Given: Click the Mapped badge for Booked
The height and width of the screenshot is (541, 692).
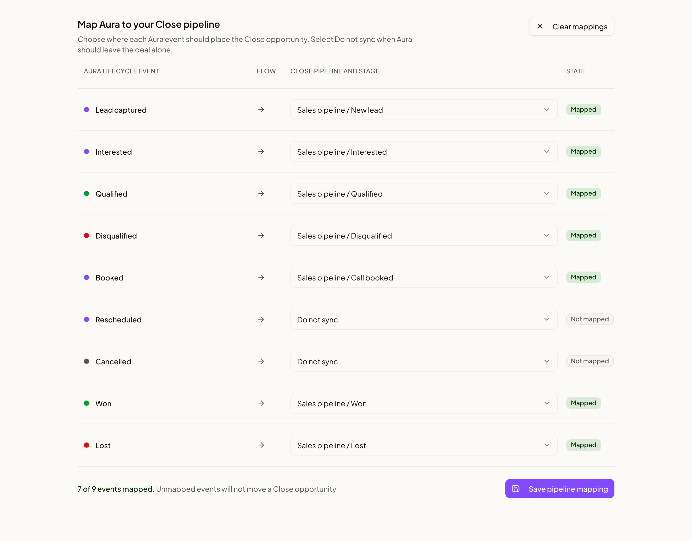Looking at the screenshot, I should pos(584,277).
